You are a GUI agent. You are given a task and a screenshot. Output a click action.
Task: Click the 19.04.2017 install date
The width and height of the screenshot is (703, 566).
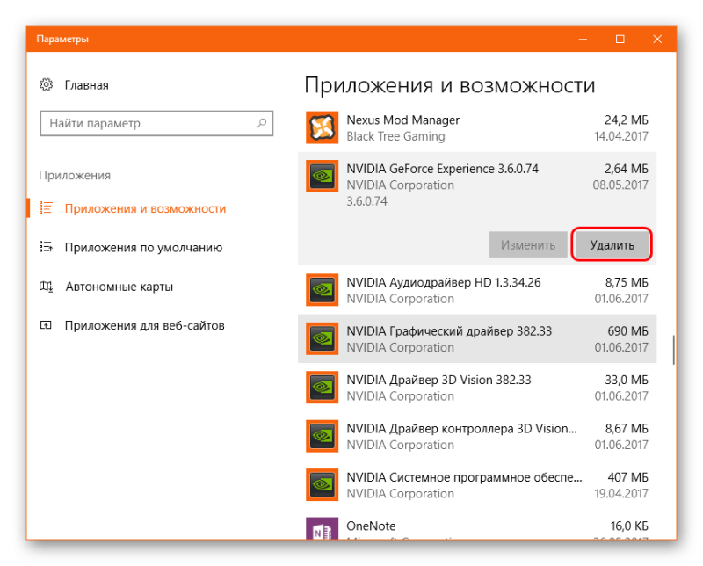click(621, 493)
